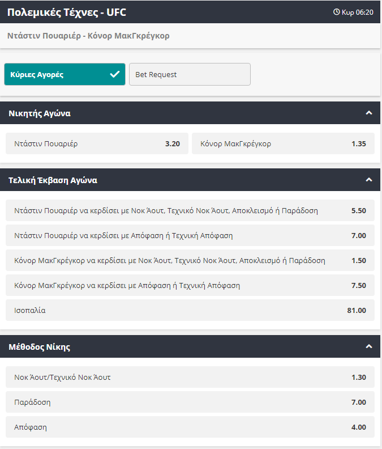This screenshot has height=449, width=382.
Task: Click the Πολεμικές Τέχνες - UFC header title
Action: click(x=66, y=12)
